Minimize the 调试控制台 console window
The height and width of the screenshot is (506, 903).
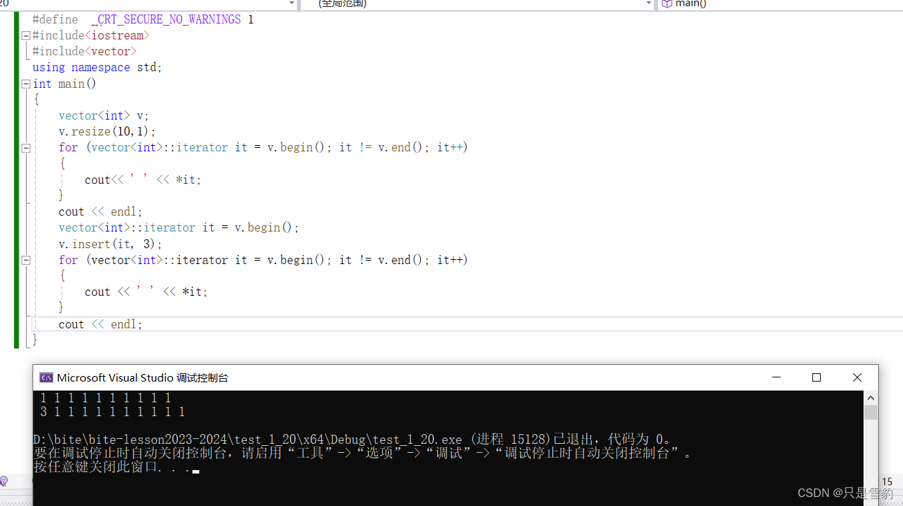(x=776, y=377)
